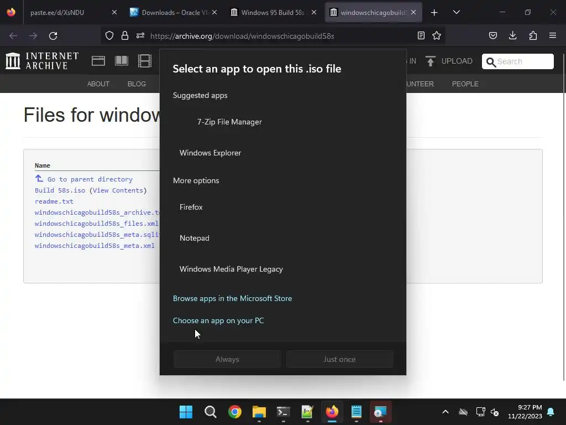This screenshot has height=425, width=566.
Task: Click the address bar URL
Action: [242, 36]
